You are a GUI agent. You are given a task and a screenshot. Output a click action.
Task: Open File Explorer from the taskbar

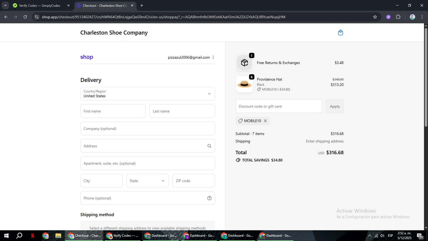(58, 236)
